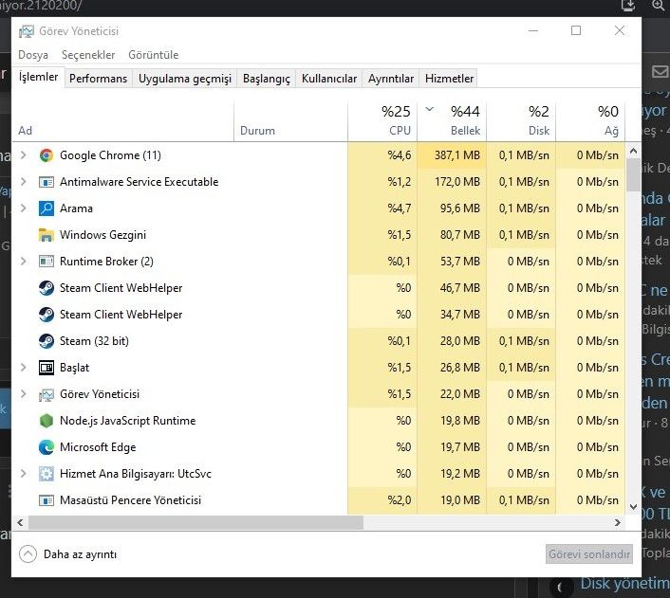The height and width of the screenshot is (598, 670).
Task: Click the %4,7 CPU value for Arama
Action: [x=400, y=208]
